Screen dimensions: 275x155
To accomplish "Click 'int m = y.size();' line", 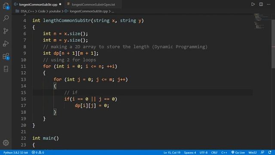I will pos(65,40).
